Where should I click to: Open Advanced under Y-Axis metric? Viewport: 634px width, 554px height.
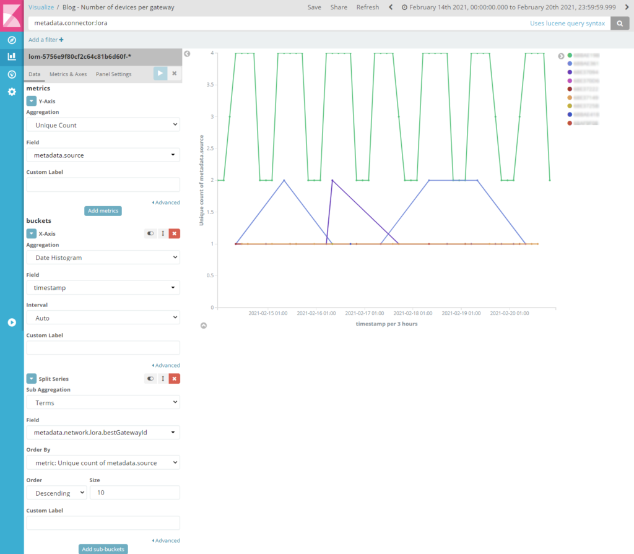(166, 202)
